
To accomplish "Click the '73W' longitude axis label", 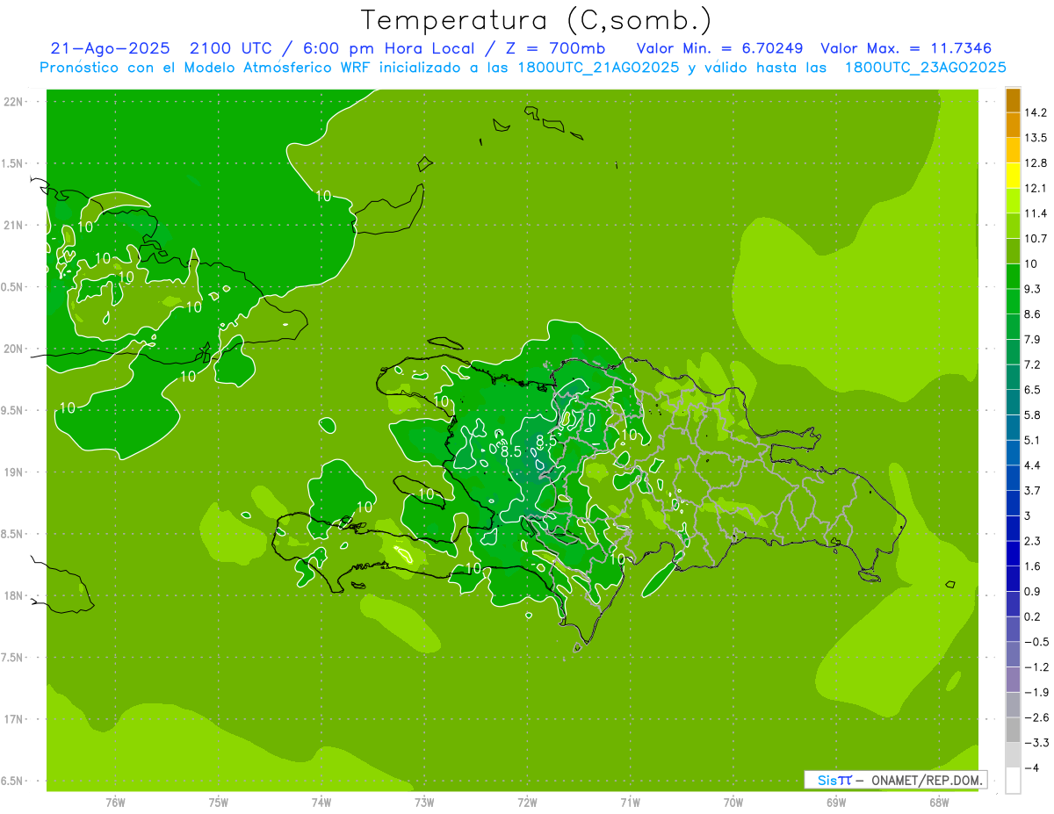I will tap(424, 803).
